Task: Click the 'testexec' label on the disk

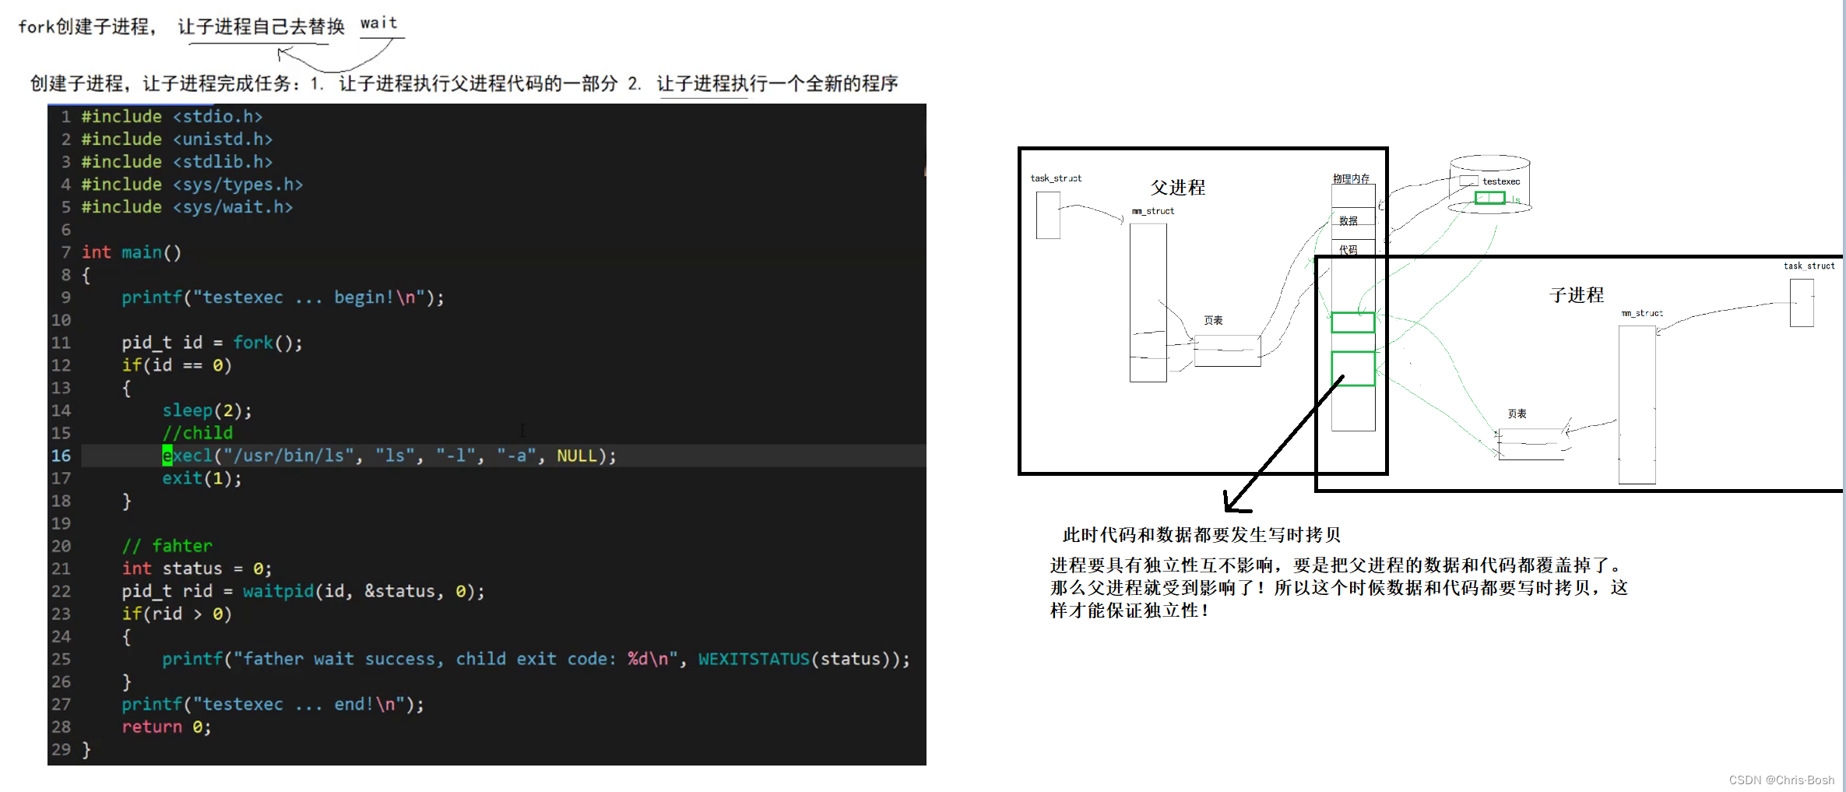Action: (x=1501, y=181)
